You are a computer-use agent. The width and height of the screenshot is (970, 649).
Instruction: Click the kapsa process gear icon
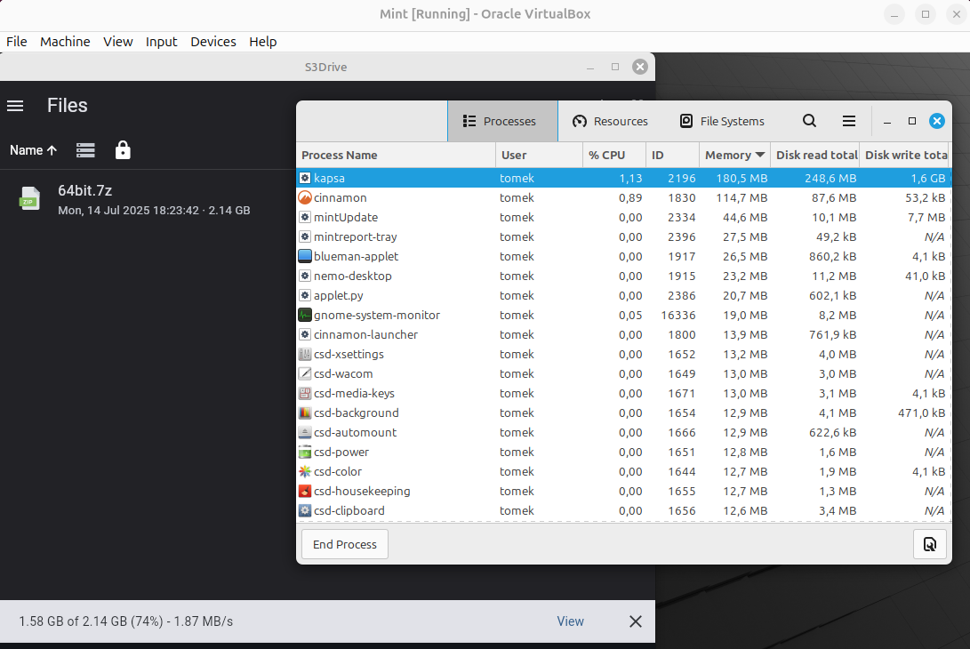[305, 178]
